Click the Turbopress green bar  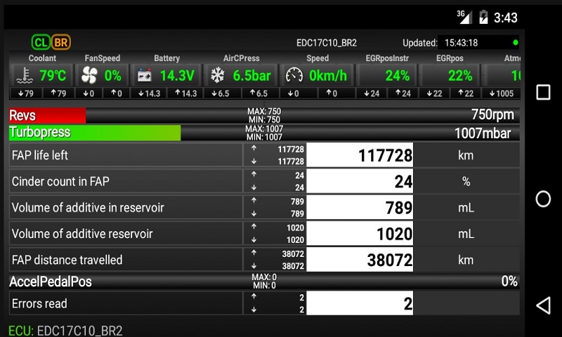coord(95,133)
